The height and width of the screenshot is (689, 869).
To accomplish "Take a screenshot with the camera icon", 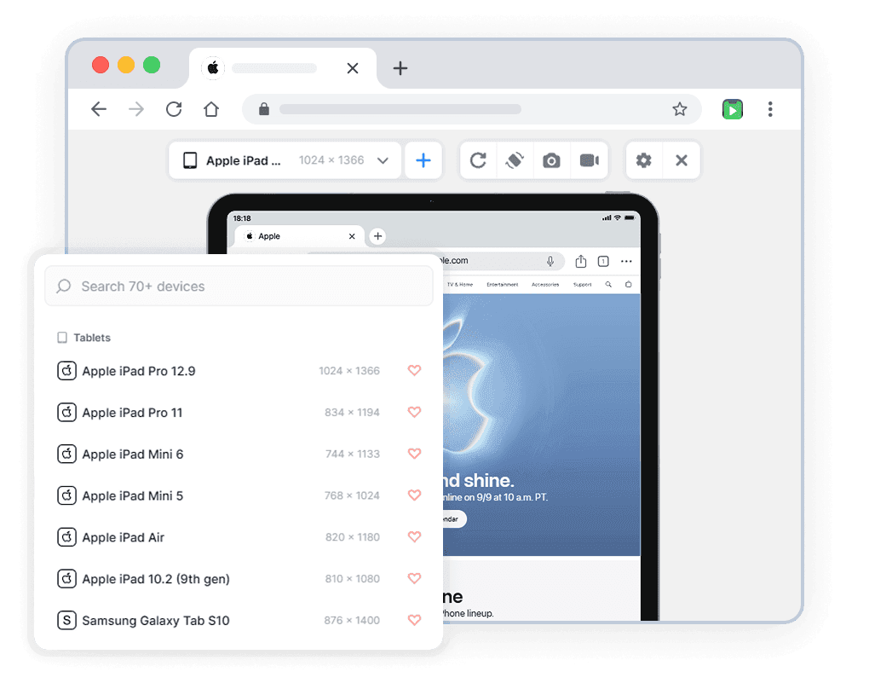I will click(551, 161).
